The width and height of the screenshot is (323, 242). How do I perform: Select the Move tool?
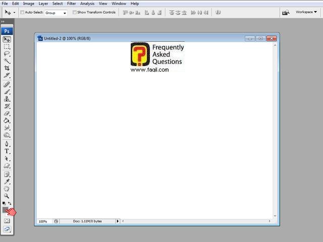coord(7,39)
